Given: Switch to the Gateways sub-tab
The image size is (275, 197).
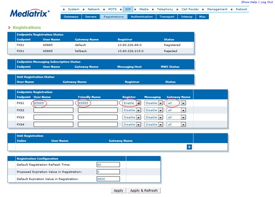Looking at the screenshot, I should click(71, 17).
